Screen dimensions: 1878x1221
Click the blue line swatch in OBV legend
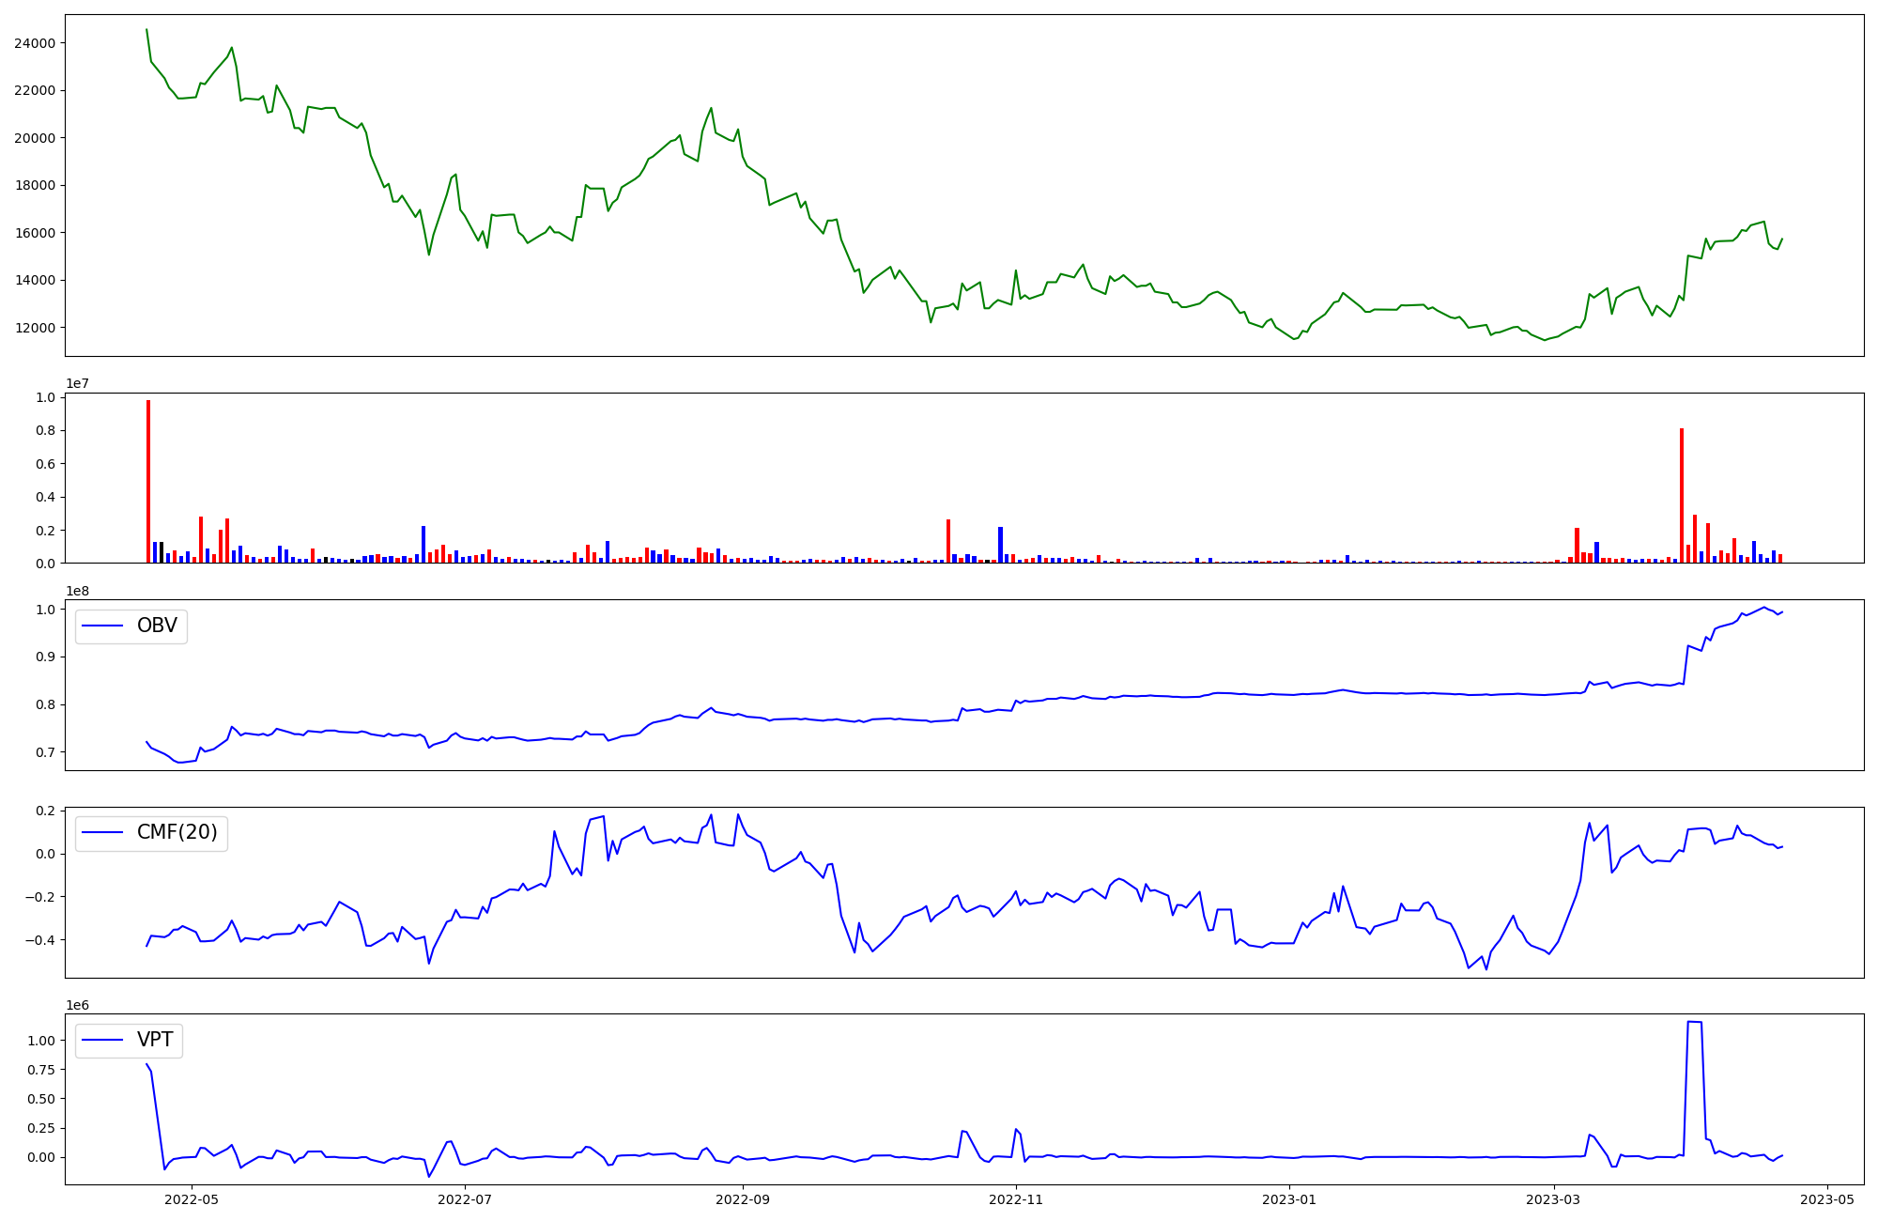[x=103, y=626]
